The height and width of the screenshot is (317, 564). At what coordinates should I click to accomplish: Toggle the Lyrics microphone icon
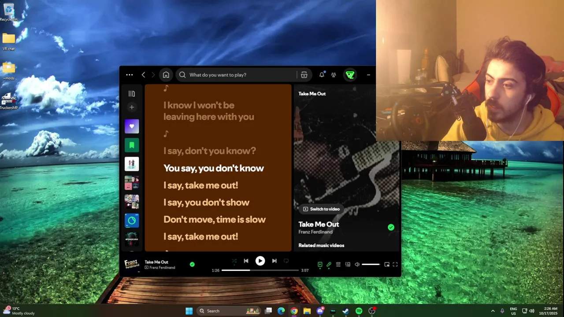[x=329, y=265]
